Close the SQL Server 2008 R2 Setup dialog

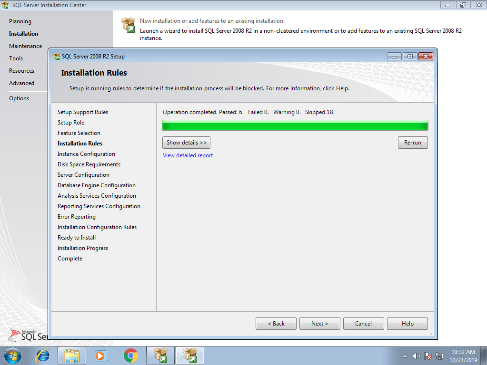[x=426, y=57]
